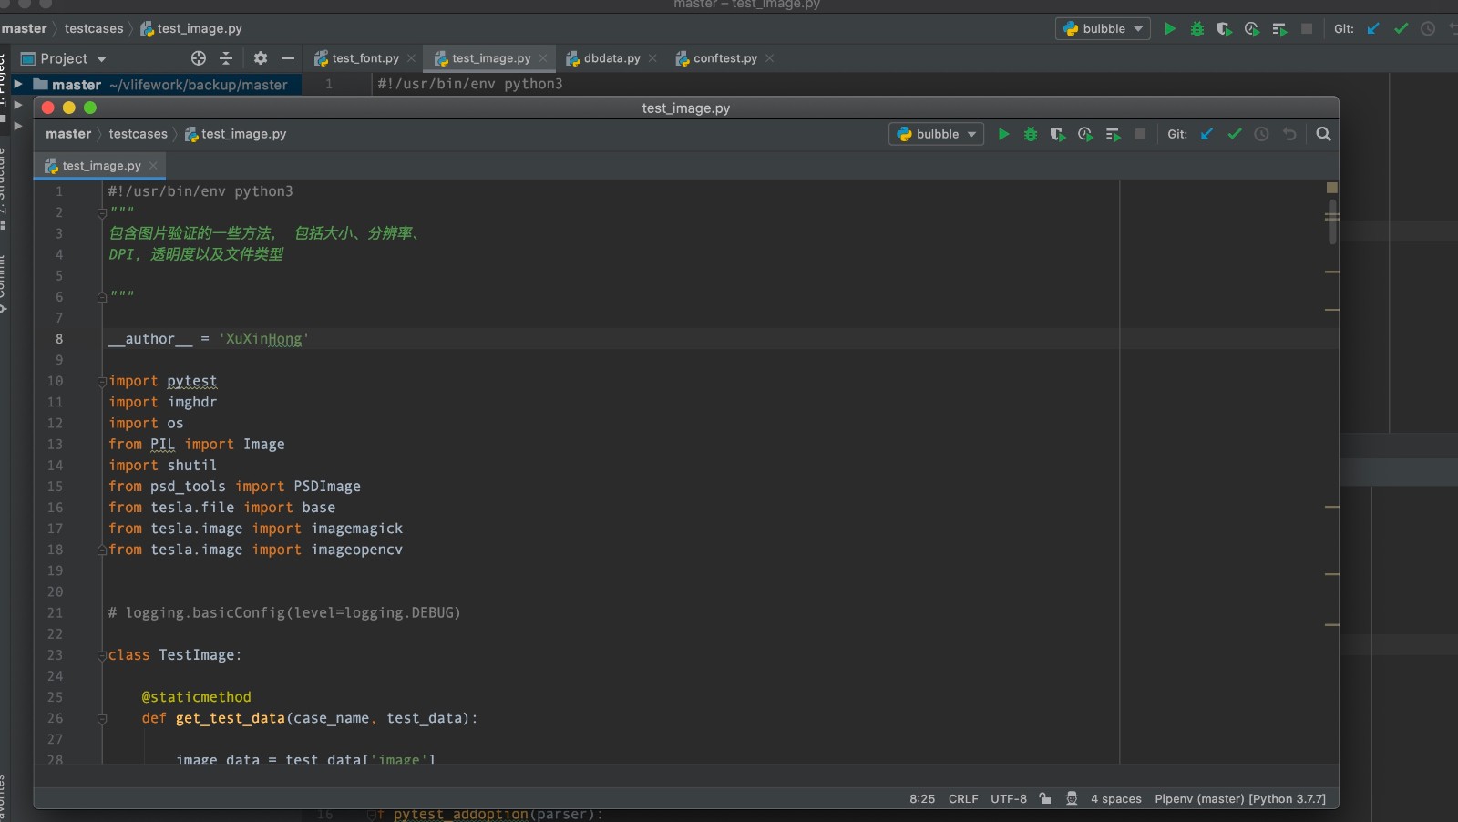
Task: Run bulbble in the test_image.py window
Action: pyautogui.click(x=1003, y=134)
